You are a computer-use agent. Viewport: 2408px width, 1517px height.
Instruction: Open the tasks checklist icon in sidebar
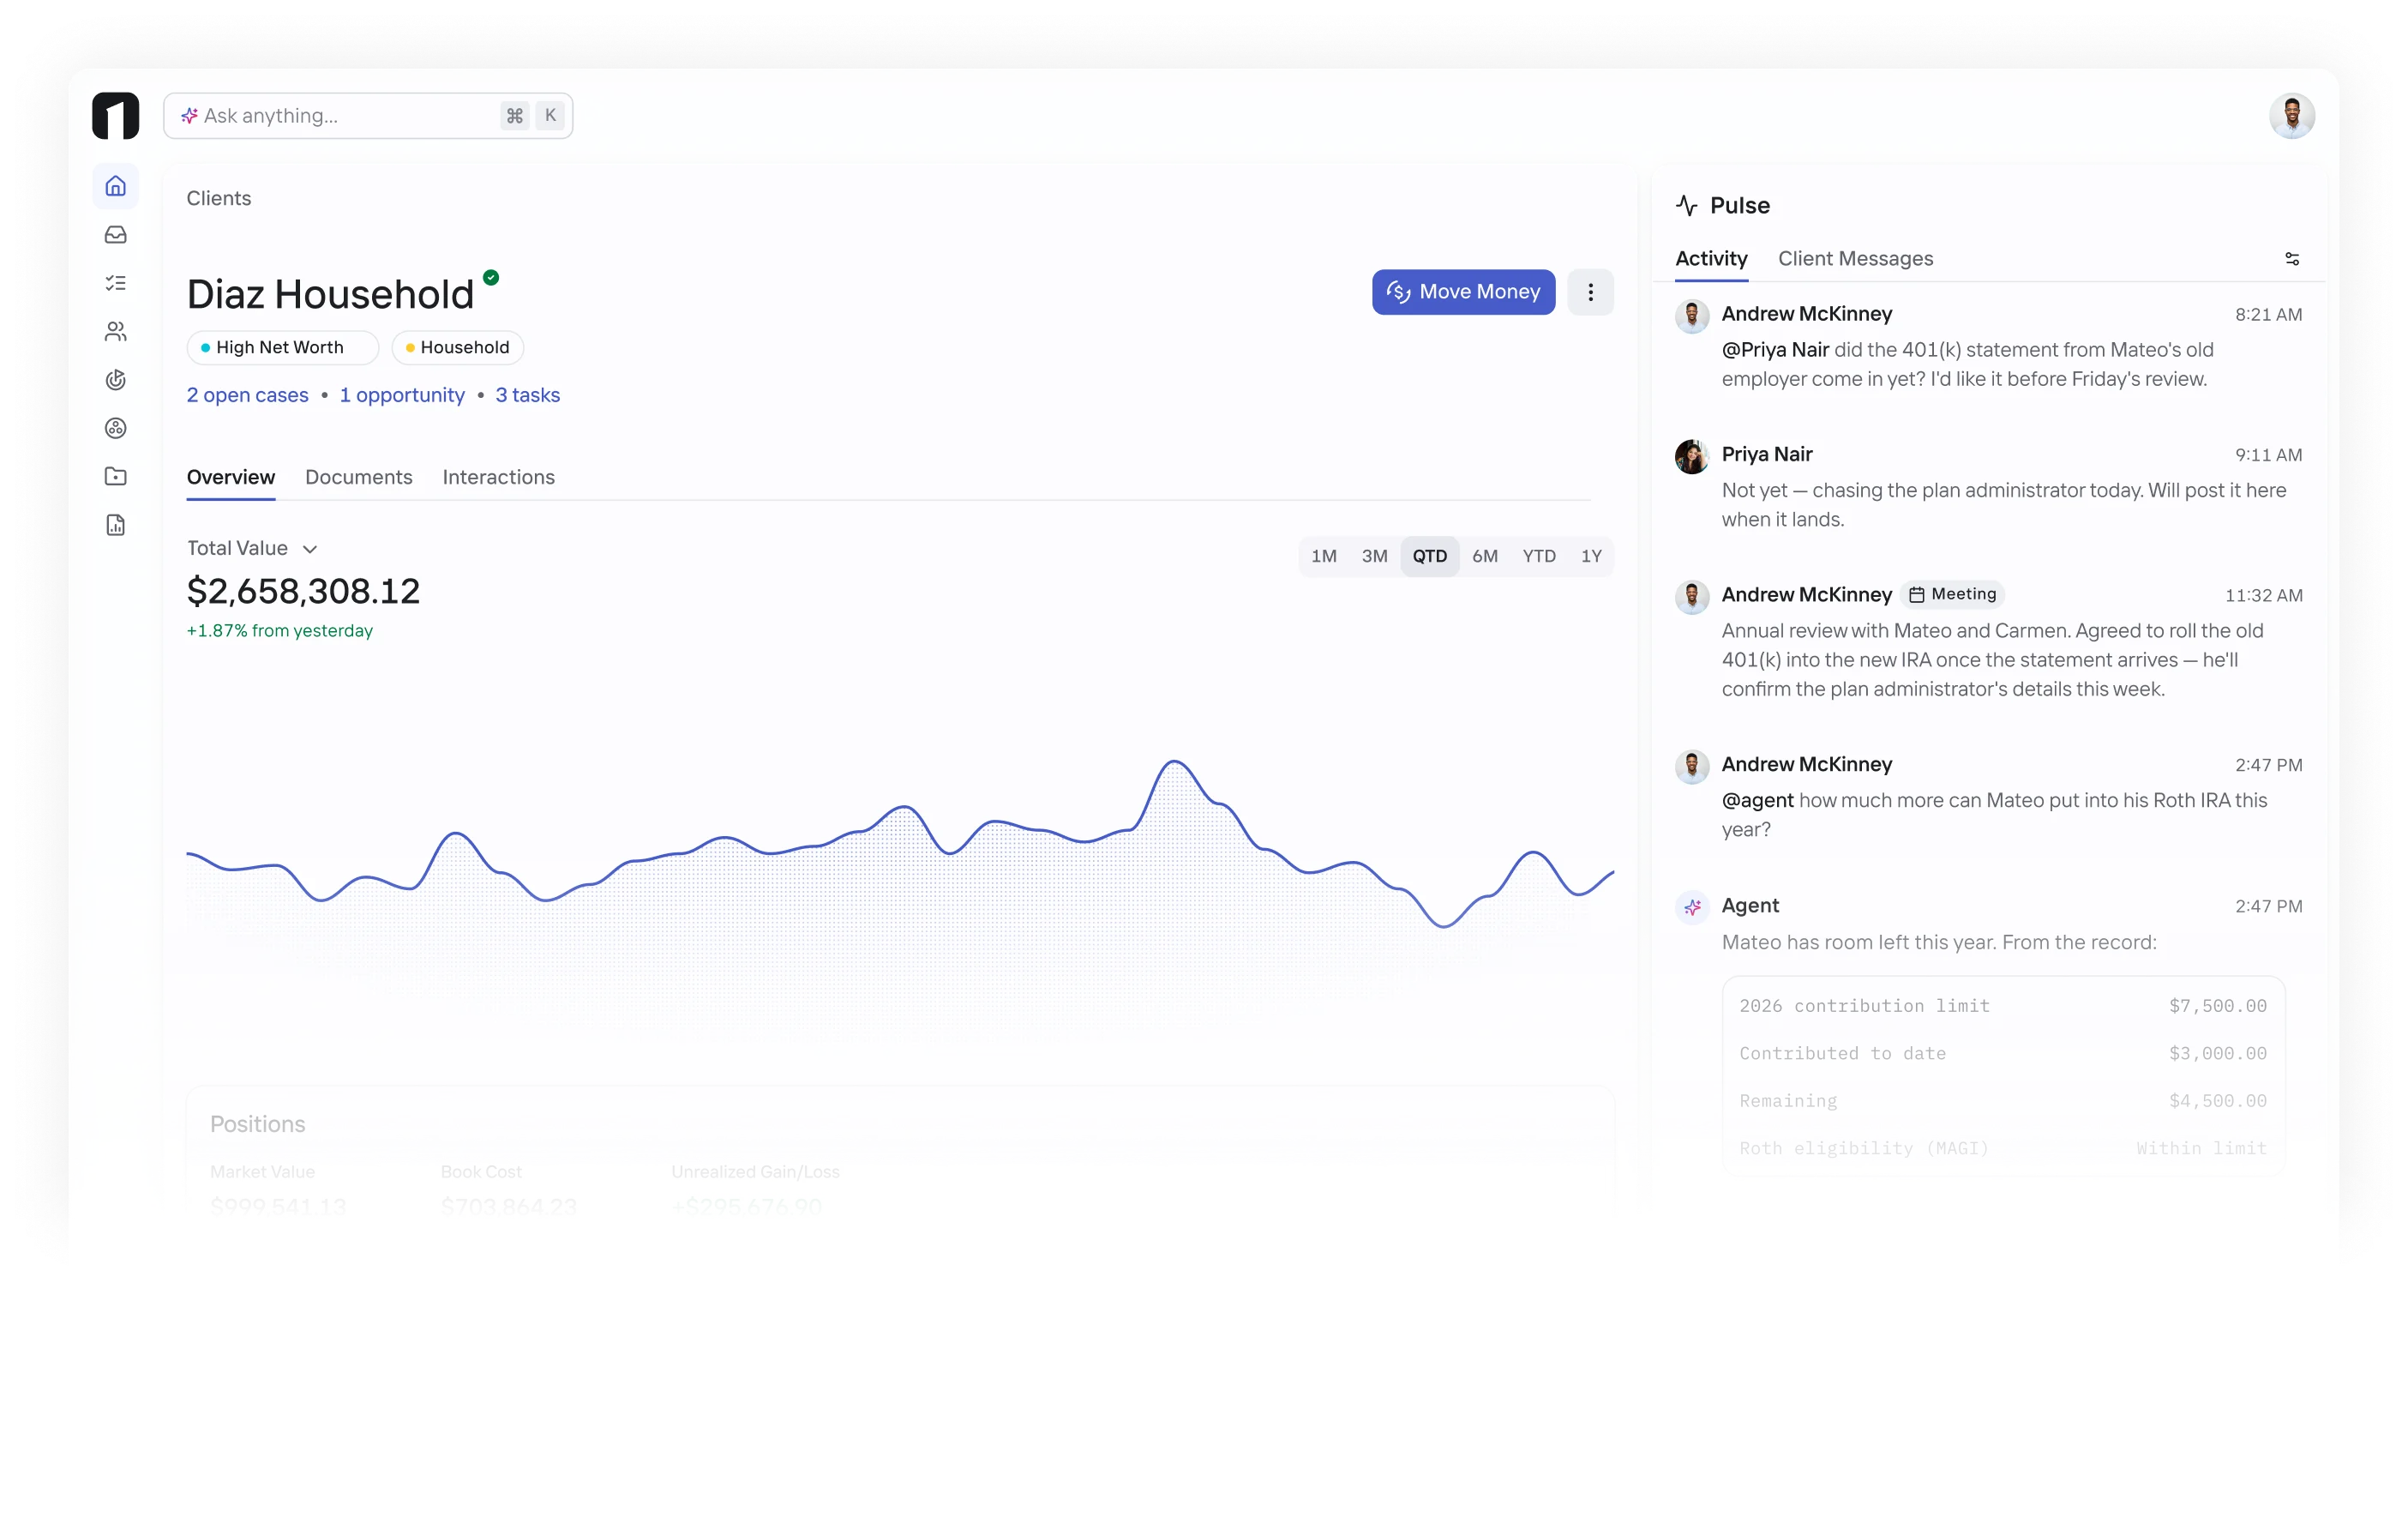pos(116,283)
